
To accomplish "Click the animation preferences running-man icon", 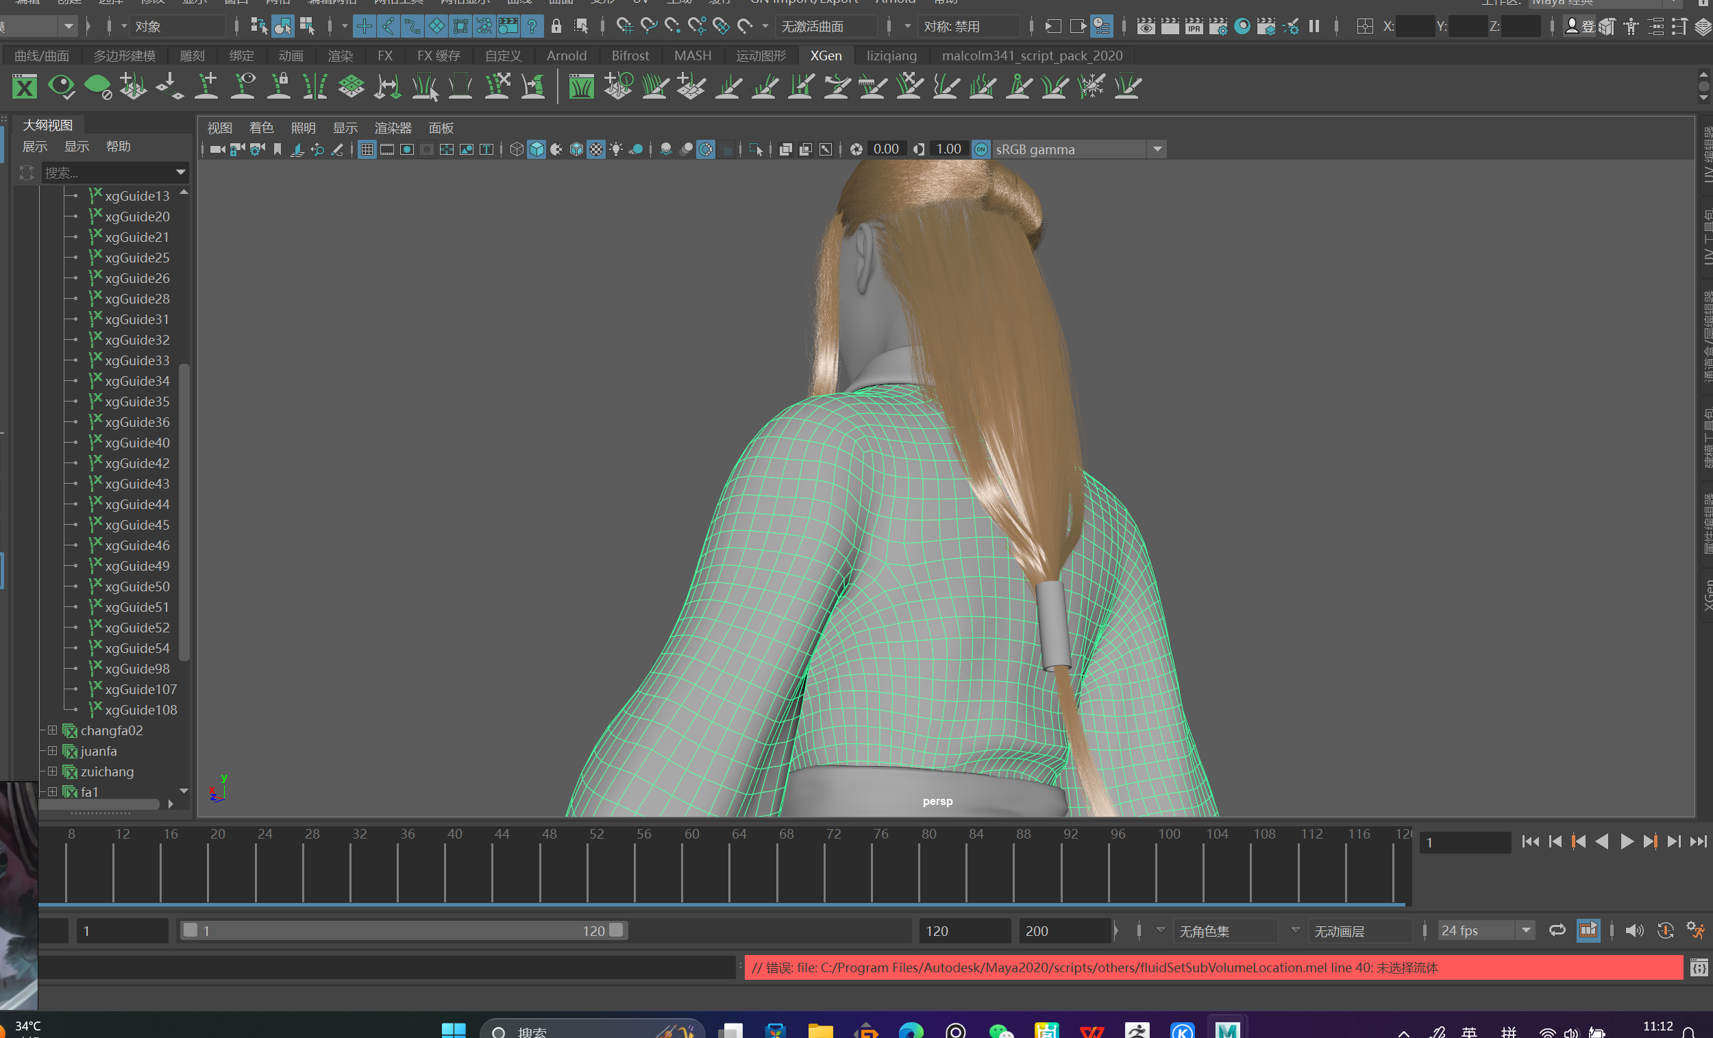I will [1696, 930].
